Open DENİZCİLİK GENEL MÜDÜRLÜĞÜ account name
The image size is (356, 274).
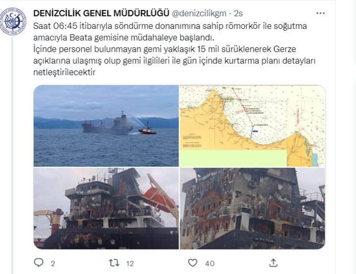(101, 13)
